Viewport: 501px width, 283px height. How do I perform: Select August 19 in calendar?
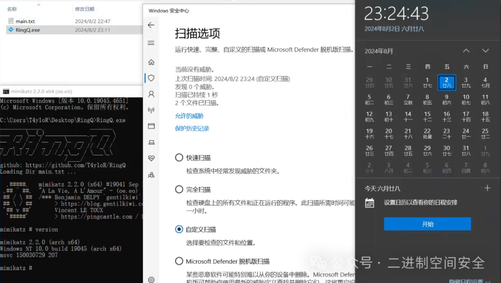pyautogui.click(x=369, y=134)
